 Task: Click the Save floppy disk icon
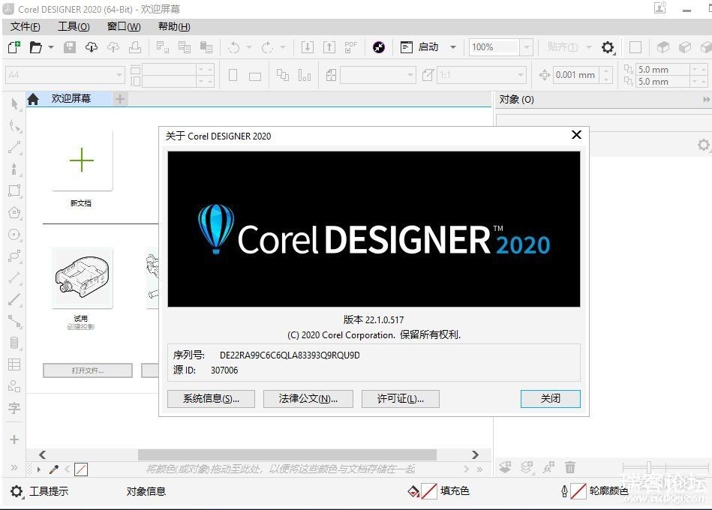[70, 47]
